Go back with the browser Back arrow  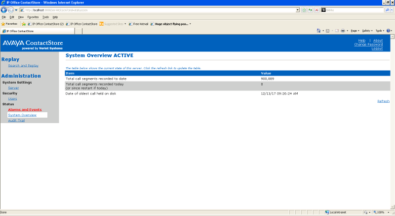coord(4,10)
